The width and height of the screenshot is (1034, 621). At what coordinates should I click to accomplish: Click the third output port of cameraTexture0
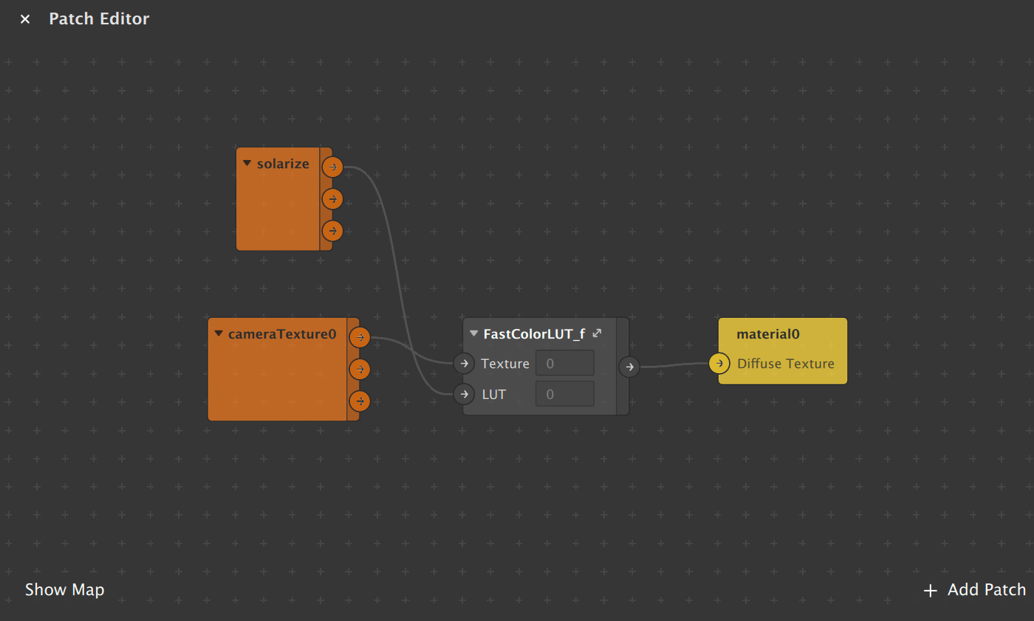[359, 401]
